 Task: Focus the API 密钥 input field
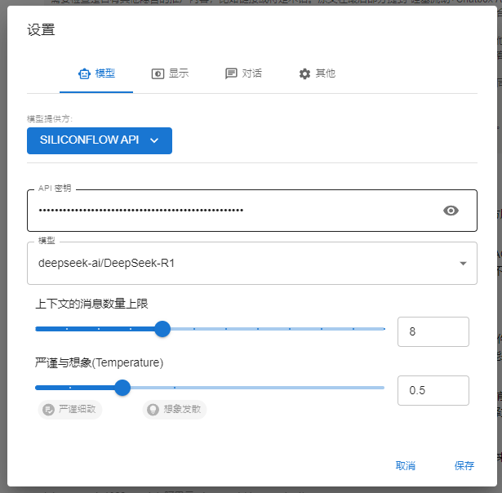coord(233,211)
